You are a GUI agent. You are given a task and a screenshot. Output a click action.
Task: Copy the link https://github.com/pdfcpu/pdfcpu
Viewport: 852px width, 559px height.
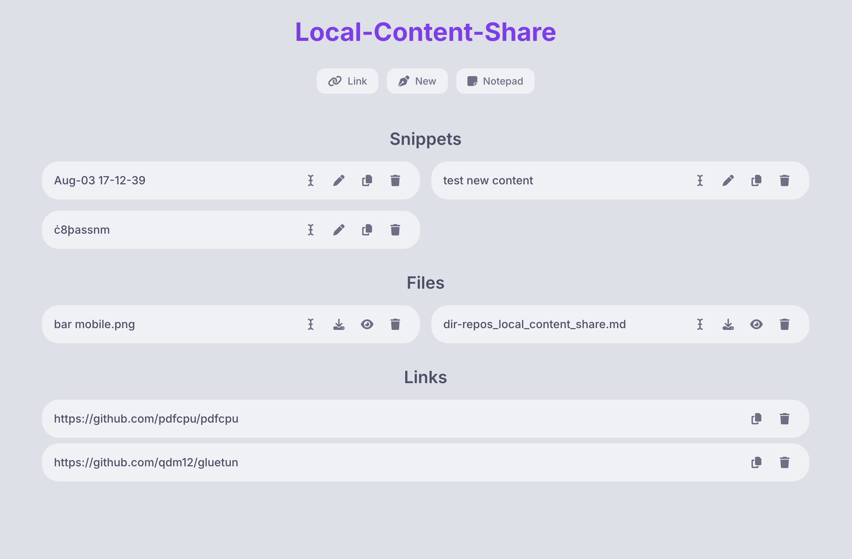(x=756, y=419)
